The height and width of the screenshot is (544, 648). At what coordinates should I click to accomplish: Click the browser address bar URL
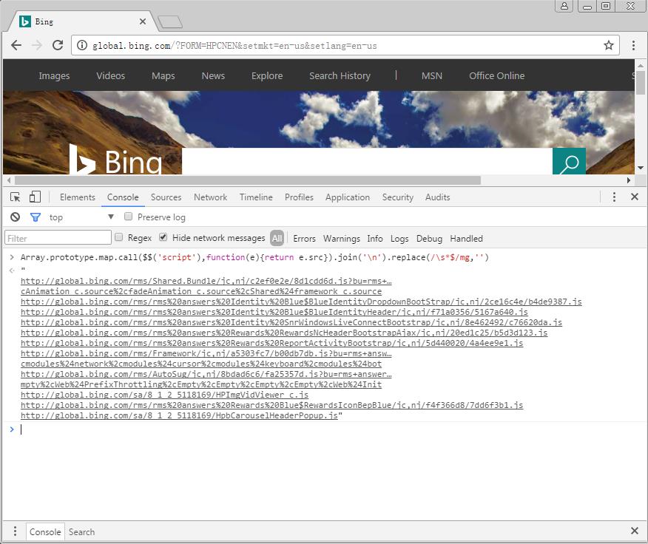(234, 45)
